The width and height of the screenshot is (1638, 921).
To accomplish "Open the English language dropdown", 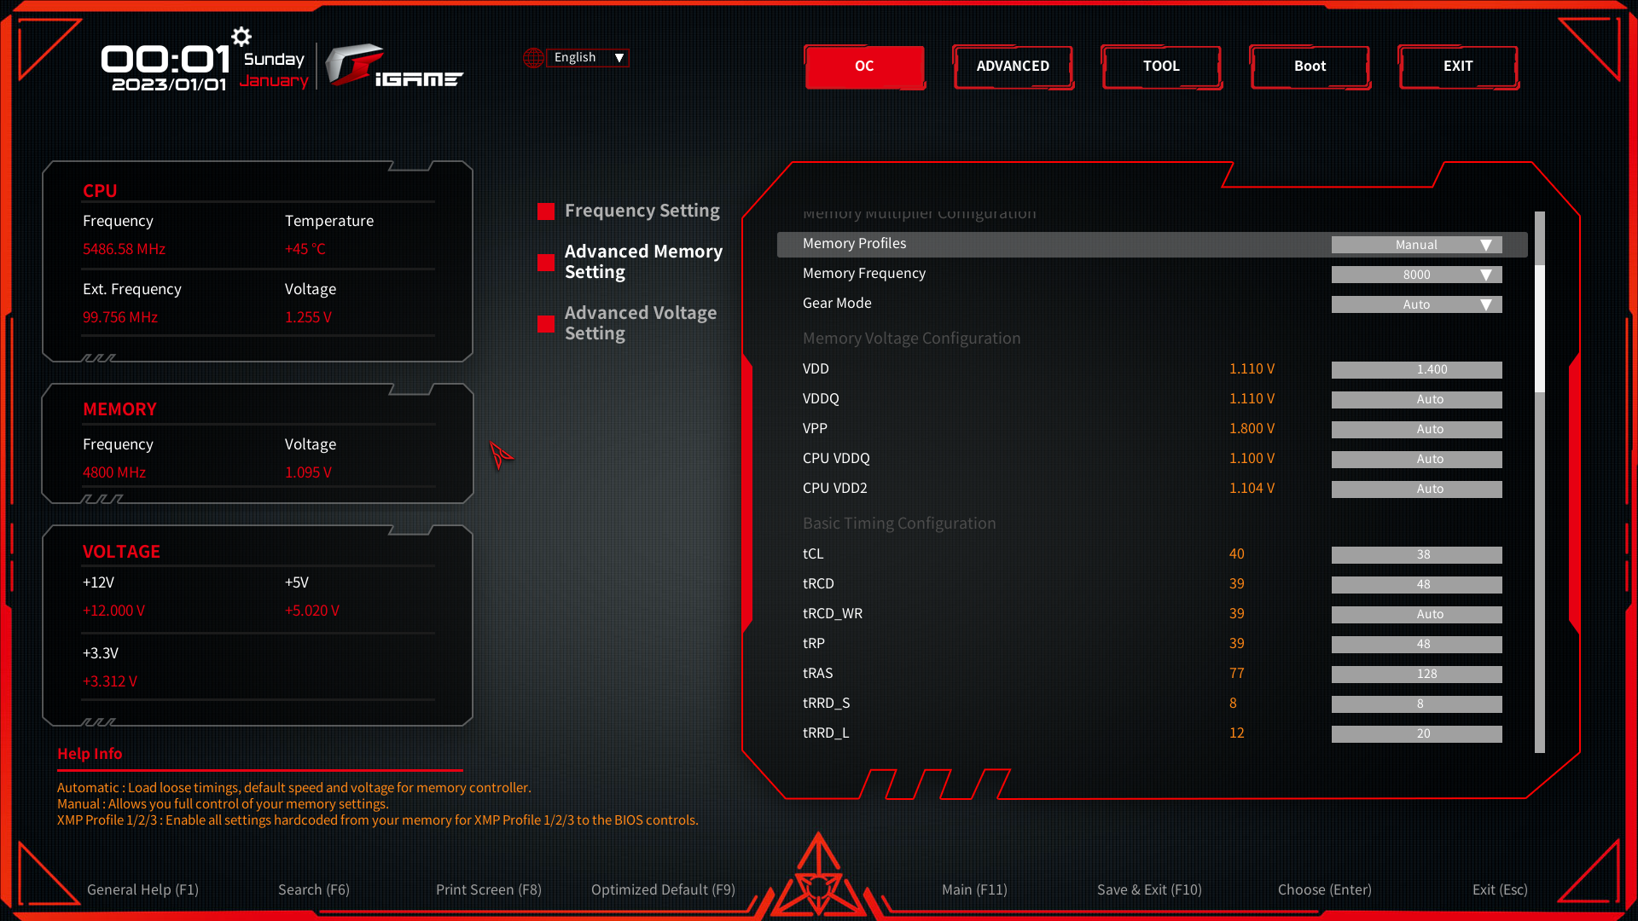I will pos(587,57).
